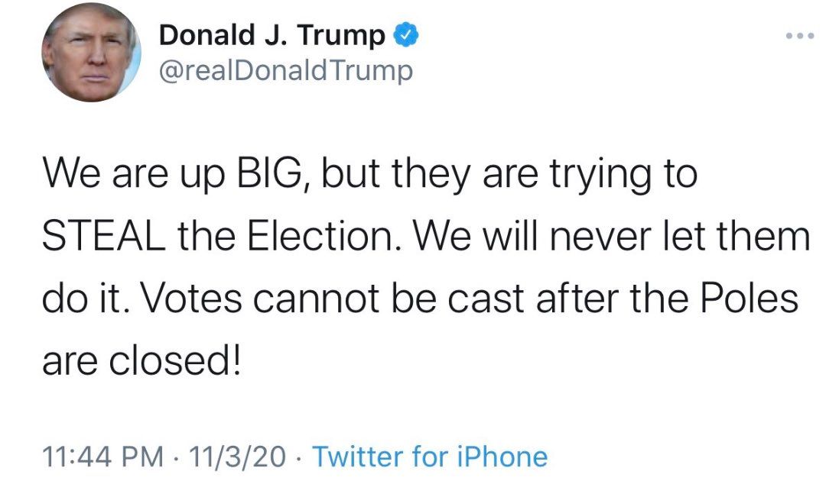Click the word STEAL in the tweet

tap(102, 238)
